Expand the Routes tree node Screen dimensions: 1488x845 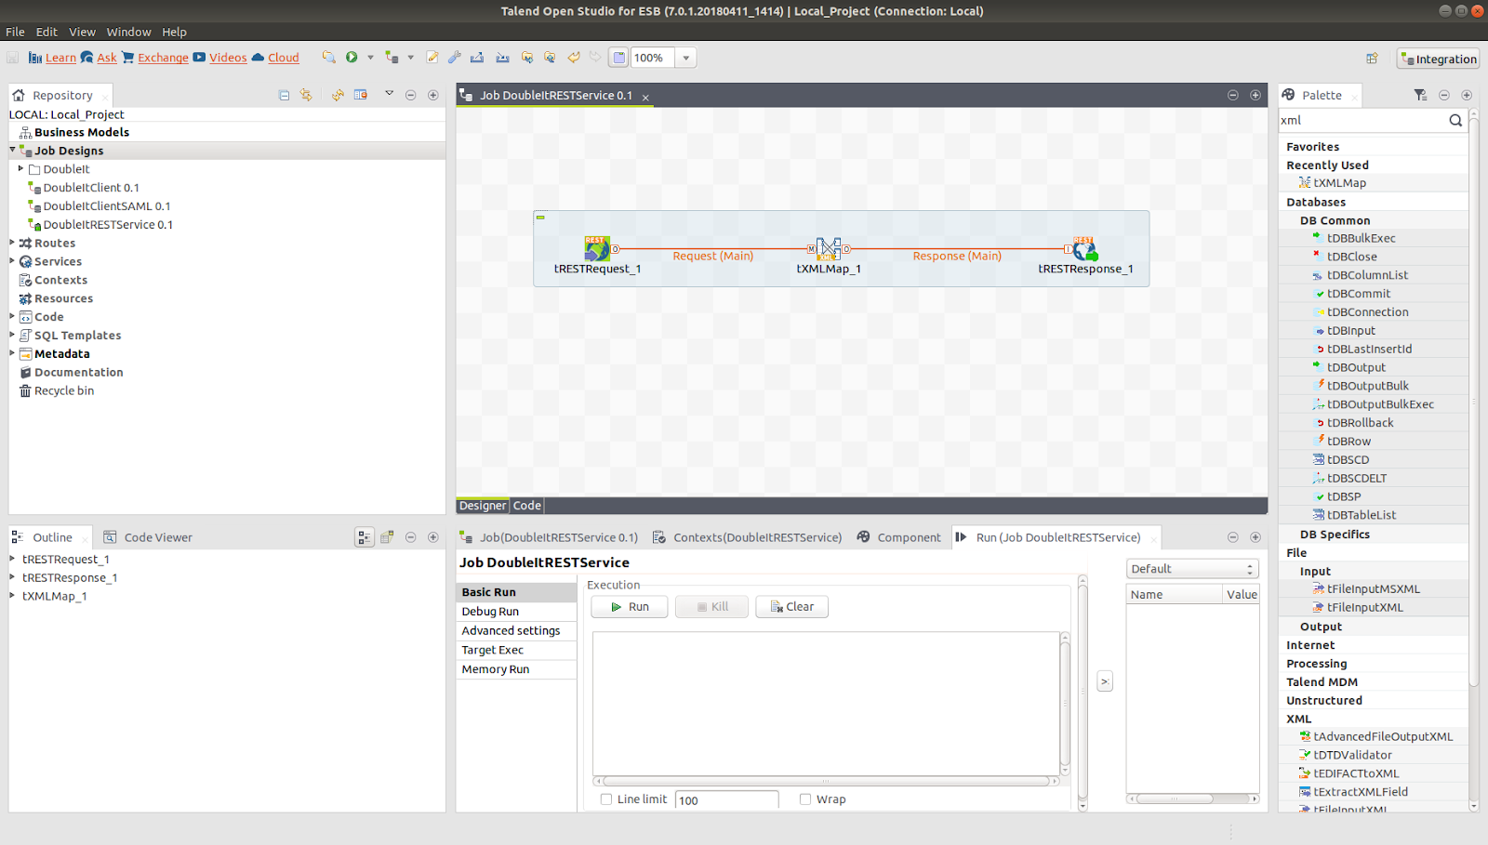pos(12,243)
